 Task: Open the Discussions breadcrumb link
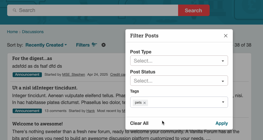click(x=33, y=32)
